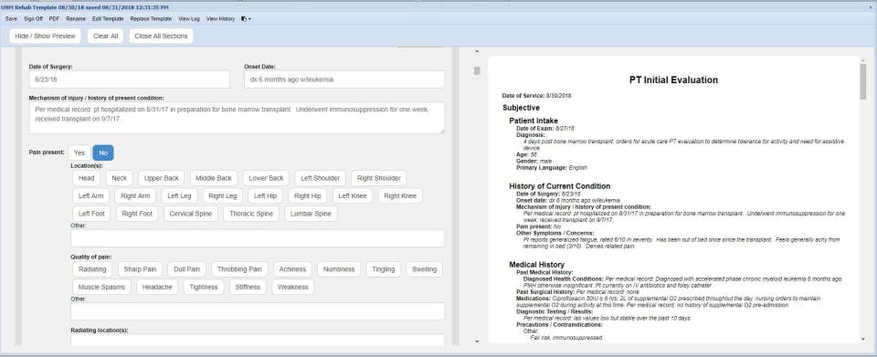Toggle Achiness pain quality
877x357 pixels.
click(293, 269)
